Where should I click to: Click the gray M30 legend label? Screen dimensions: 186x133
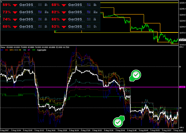tap(16, 50)
